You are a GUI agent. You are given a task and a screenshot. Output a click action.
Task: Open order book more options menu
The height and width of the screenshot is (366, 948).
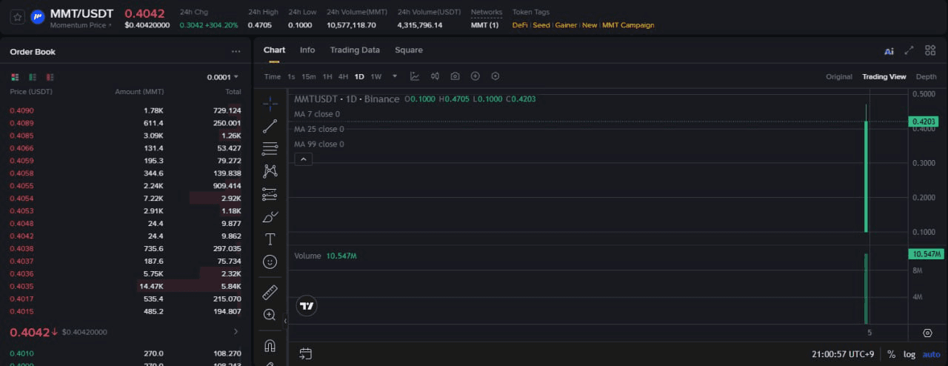coord(236,52)
